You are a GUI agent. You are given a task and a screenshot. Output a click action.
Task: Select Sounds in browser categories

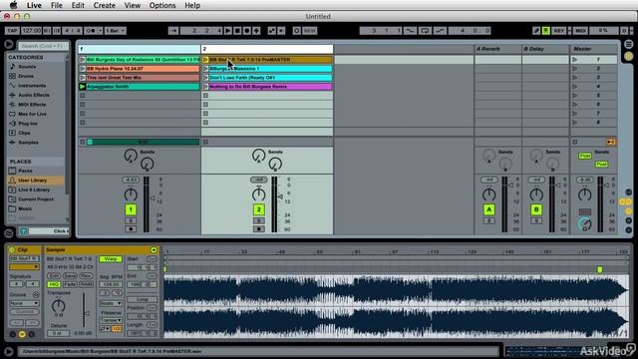pyautogui.click(x=27, y=67)
